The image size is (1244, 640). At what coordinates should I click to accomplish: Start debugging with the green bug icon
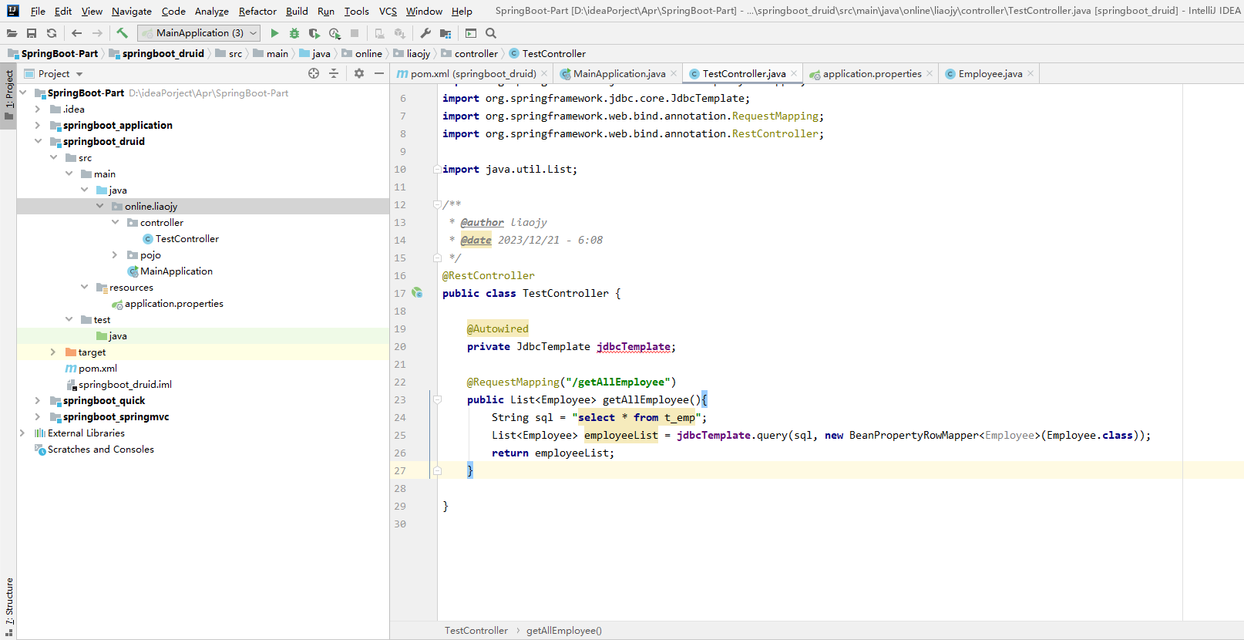[x=294, y=33]
